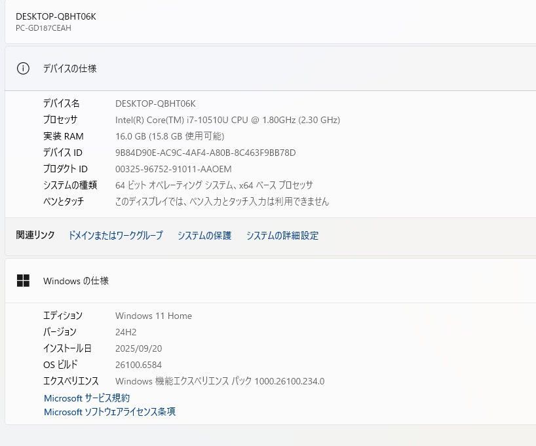Click the ペンとタッチ status text
This screenshot has width=536, height=446.
223,202
